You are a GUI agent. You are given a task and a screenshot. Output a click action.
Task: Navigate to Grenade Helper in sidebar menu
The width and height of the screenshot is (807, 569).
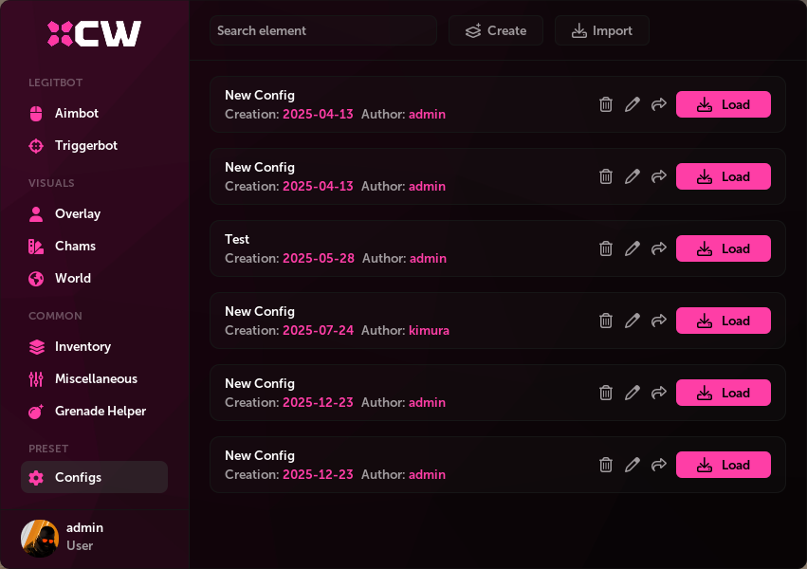click(101, 411)
